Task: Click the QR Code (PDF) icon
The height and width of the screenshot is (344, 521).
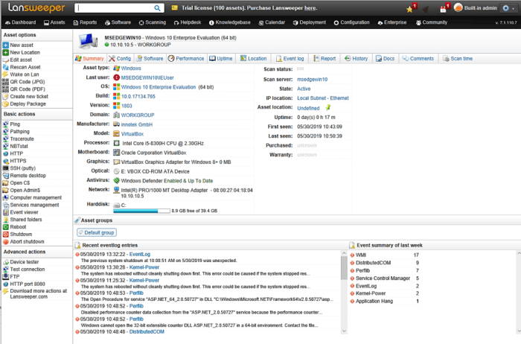Action: pyautogui.click(x=6, y=89)
